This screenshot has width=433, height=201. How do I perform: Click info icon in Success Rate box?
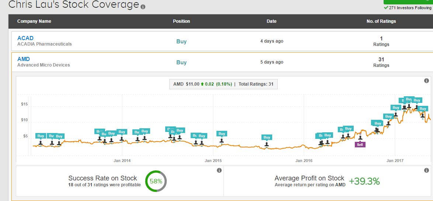coord(219,170)
